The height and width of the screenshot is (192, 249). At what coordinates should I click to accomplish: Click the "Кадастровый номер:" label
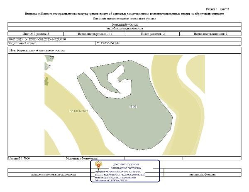[22, 43]
